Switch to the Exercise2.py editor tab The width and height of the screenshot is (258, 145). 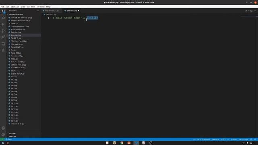click(x=72, y=11)
